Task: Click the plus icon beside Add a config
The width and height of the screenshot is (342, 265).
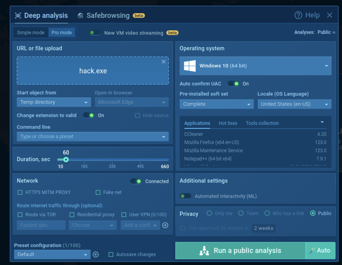Action: click(x=165, y=225)
